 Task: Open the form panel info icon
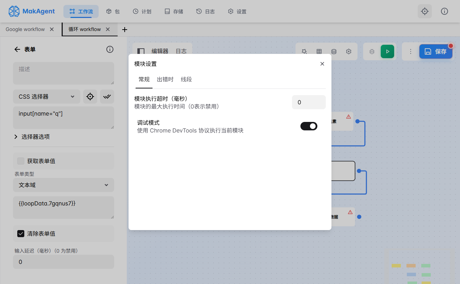tap(110, 49)
